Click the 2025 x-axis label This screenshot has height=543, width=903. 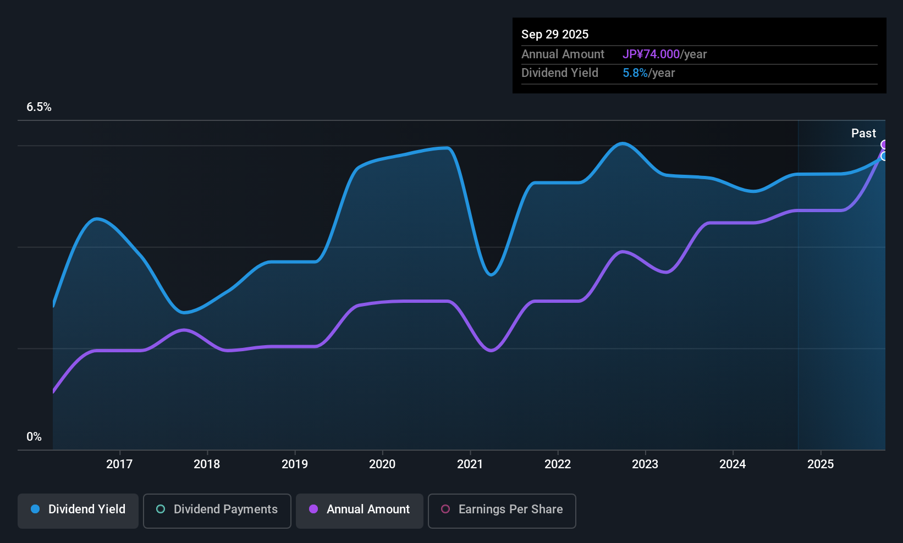[x=821, y=464]
